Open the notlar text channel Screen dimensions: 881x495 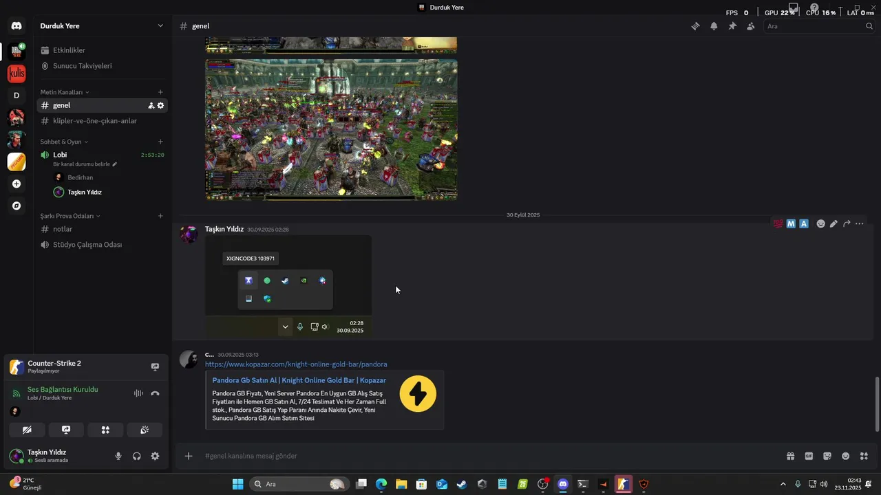[102, 229]
